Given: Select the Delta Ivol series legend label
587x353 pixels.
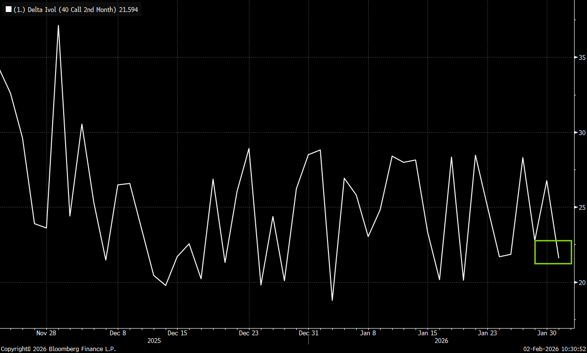Looking at the screenshot, I should click(x=76, y=9).
